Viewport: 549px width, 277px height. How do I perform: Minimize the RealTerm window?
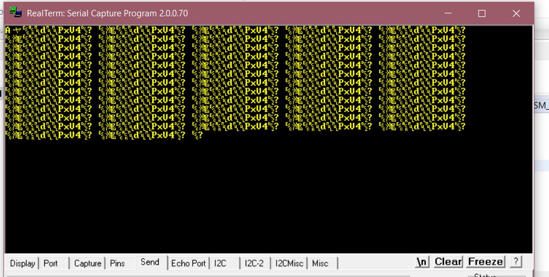pyautogui.click(x=448, y=13)
